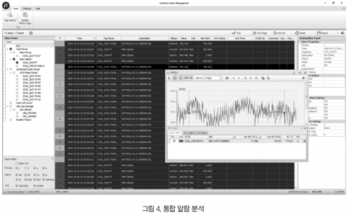Open the Settings ribbon tab
Viewport: 348px width, 214px height.
pyautogui.click(x=27, y=9)
